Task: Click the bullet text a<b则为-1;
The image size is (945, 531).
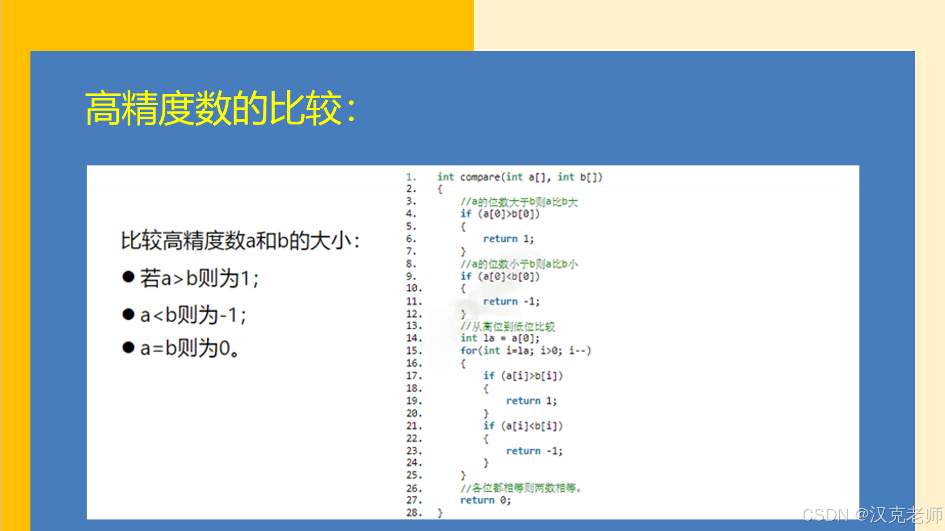Action: (193, 315)
